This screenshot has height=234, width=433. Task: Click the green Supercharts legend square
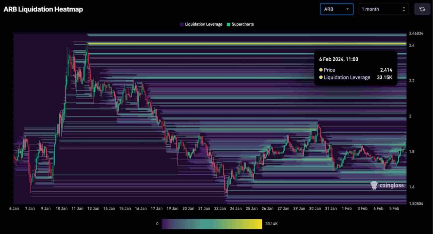[228, 24]
